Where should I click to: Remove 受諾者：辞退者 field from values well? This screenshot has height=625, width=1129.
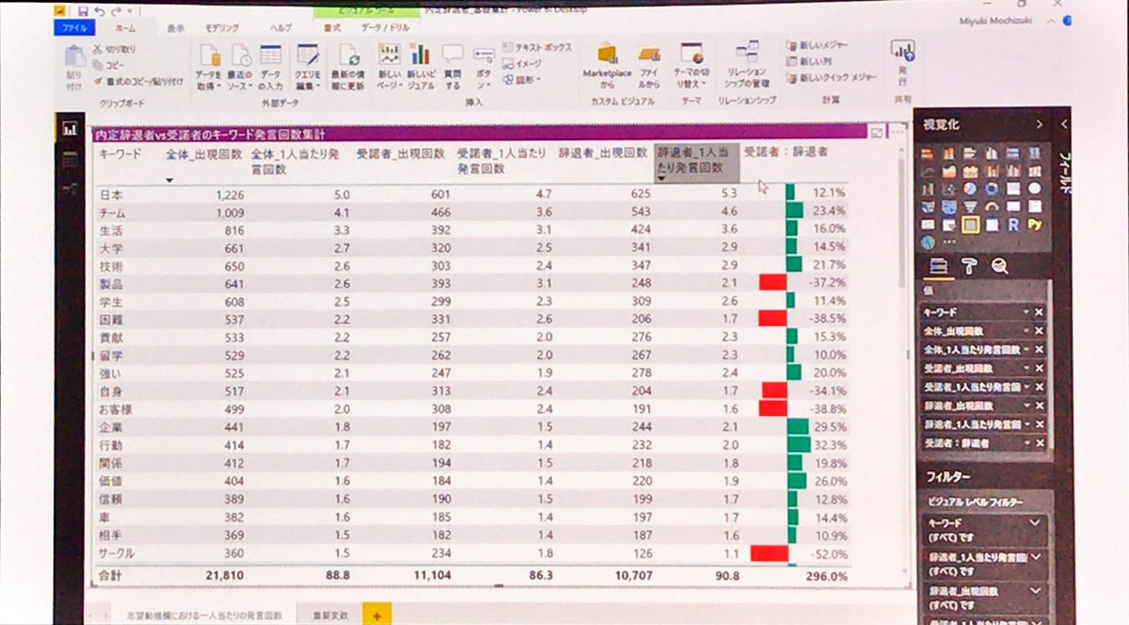click(x=1039, y=443)
